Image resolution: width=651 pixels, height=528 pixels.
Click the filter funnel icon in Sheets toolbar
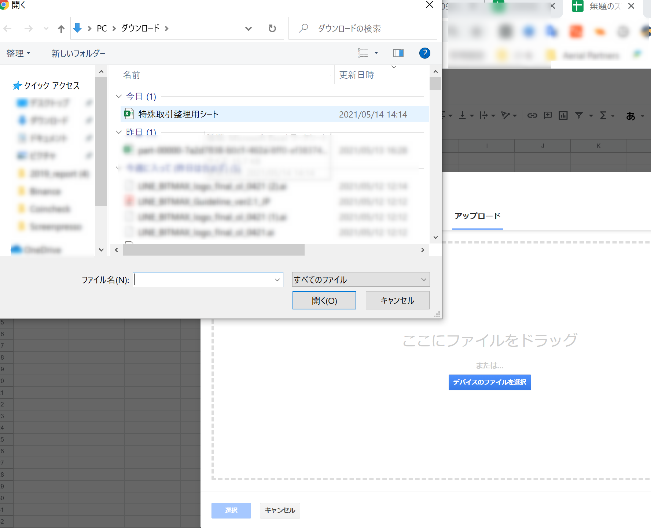[x=579, y=116]
